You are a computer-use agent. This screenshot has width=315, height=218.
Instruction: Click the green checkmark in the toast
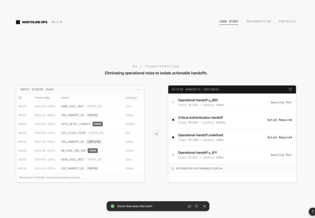point(113,206)
